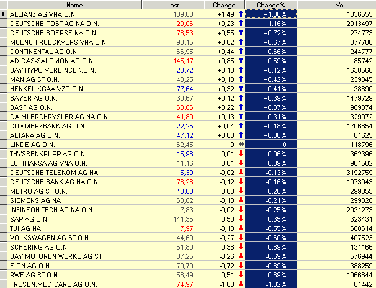The image size is (376, 288).
Task: Click the change value +0,62
Action: point(226,42)
